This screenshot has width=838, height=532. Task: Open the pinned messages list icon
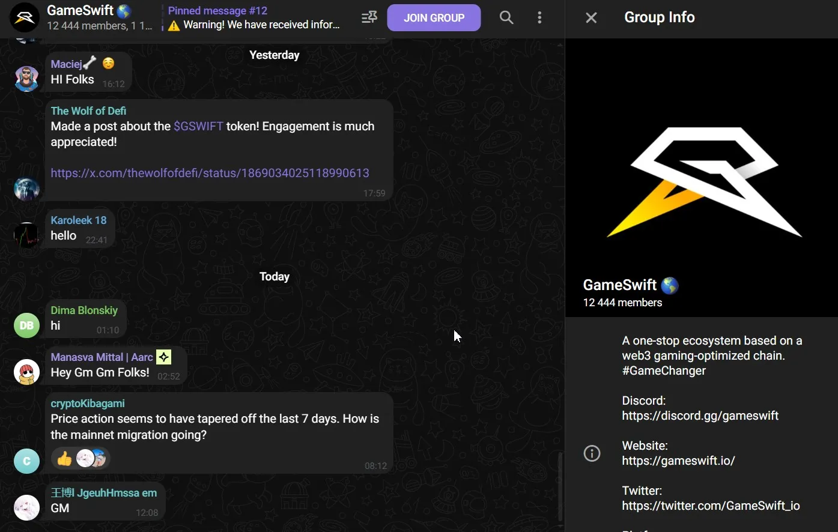(369, 17)
